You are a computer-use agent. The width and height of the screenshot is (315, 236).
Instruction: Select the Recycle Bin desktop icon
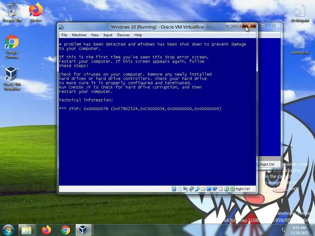tap(12, 12)
